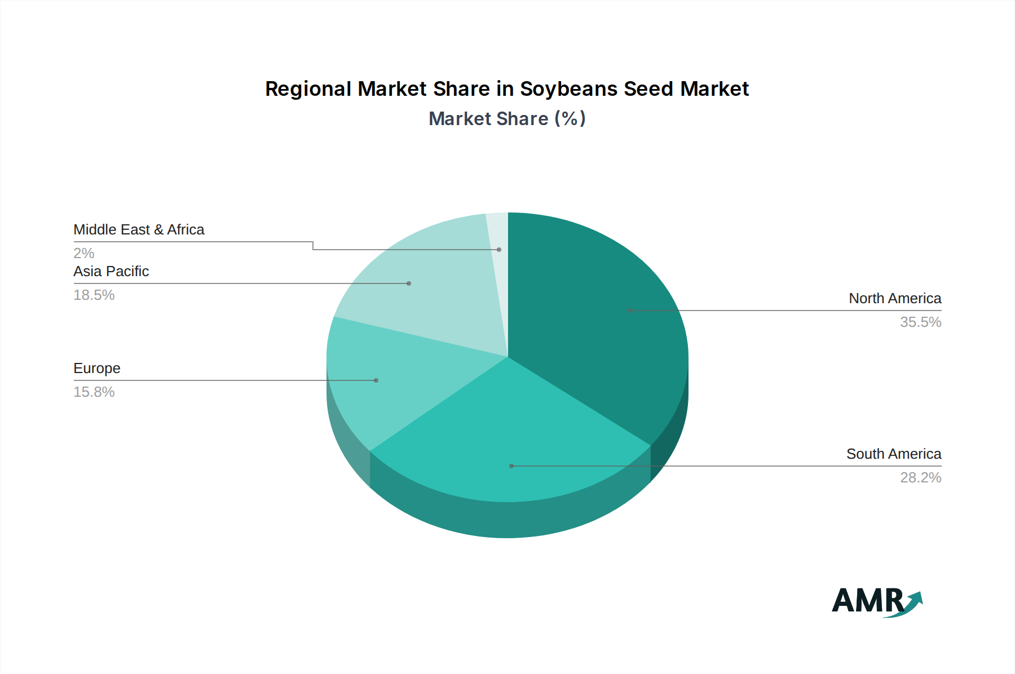The height and width of the screenshot is (674, 1015).
Task: Click the Asia Pacific label
Action: (x=111, y=271)
